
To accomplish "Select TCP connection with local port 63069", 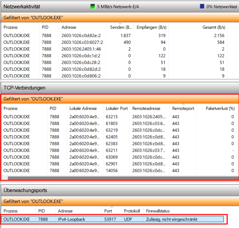I will 119,157.
